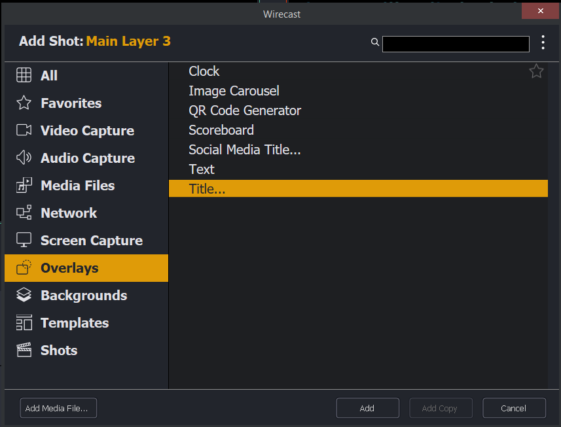Click the Media Files icon
Viewport: 561px width, 427px height.
click(x=24, y=185)
